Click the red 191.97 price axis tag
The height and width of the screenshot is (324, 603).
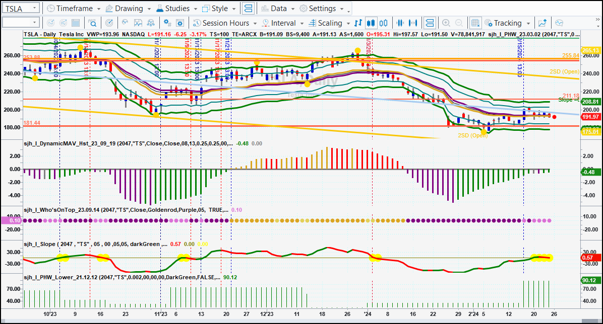(x=590, y=117)
